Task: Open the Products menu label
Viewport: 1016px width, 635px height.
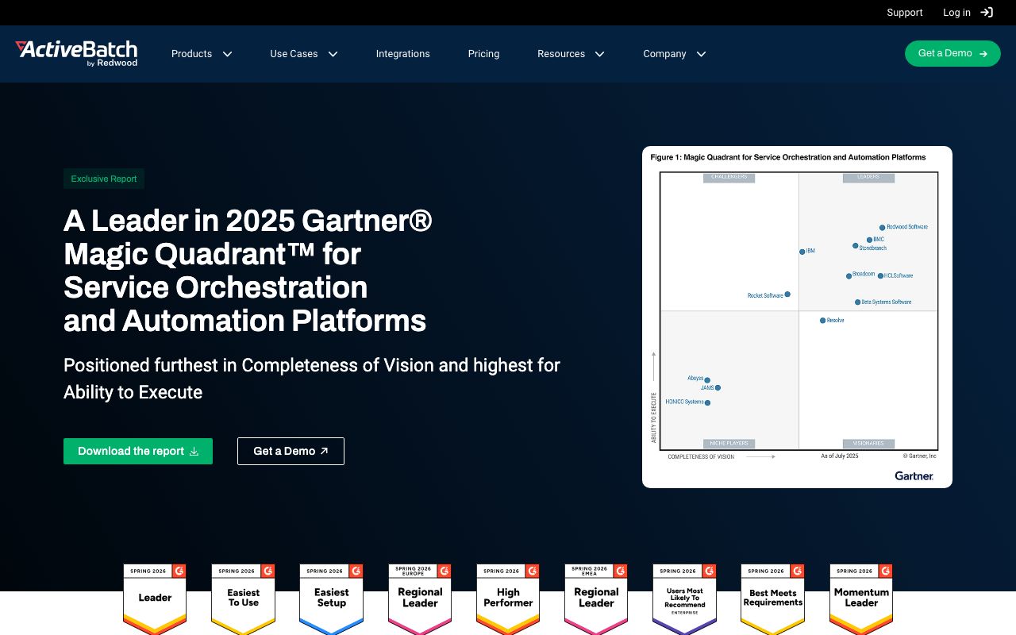Action: (x=192, y=54)
